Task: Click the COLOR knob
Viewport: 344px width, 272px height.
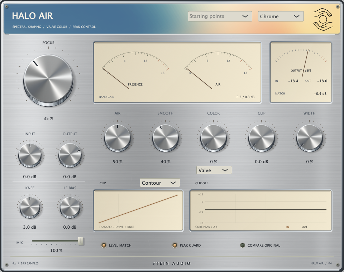Action: 214,138
